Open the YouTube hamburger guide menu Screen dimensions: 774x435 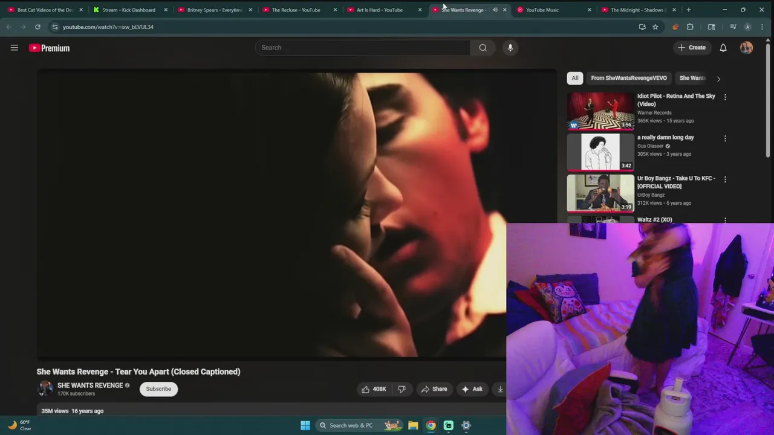click(15, 48)
